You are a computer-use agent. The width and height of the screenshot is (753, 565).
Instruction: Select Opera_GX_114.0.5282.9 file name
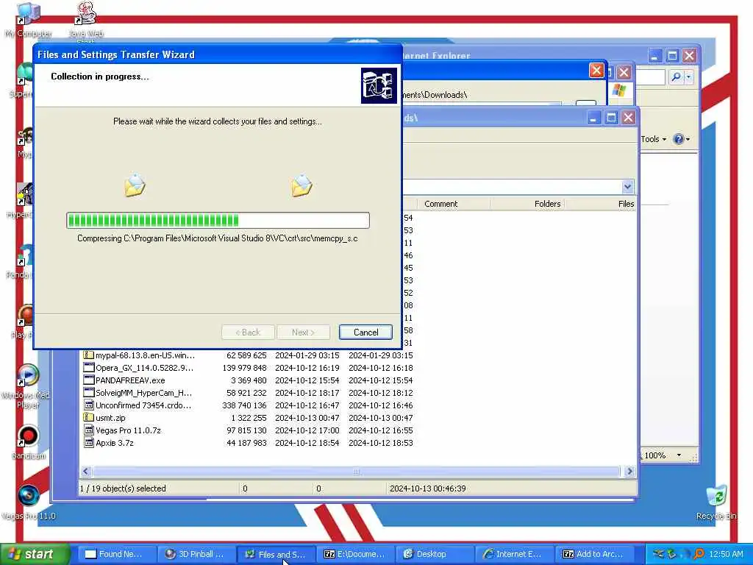(145, 368)
